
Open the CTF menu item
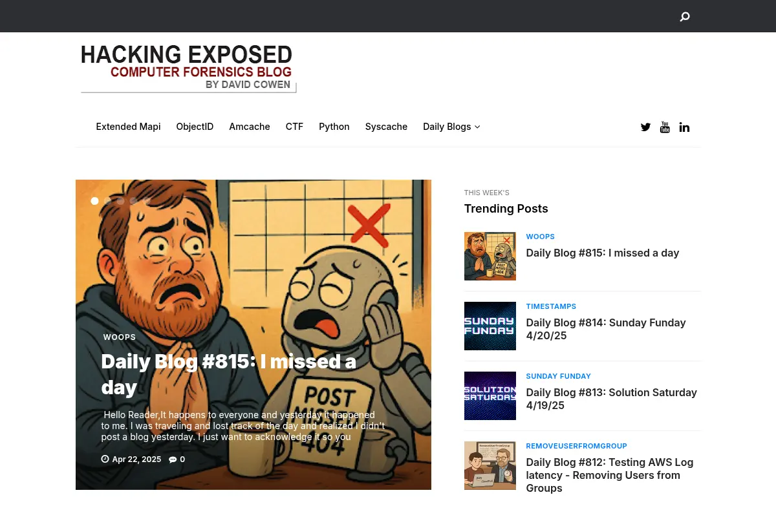tap(294, 127)
